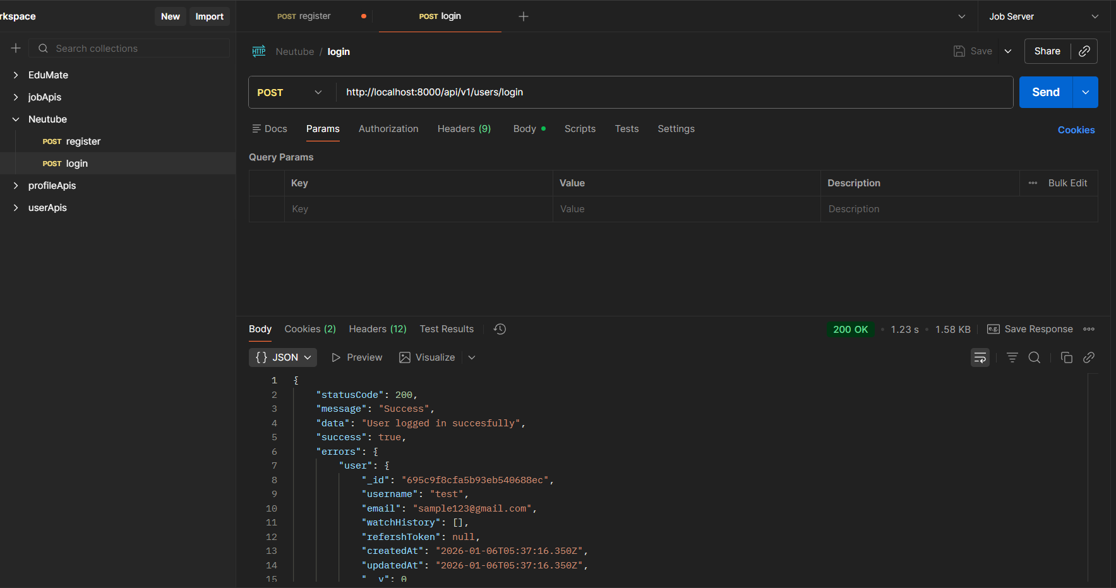The image size is (1116, 588).
Task: Expand the userApis collection
Action: (16, 208)
